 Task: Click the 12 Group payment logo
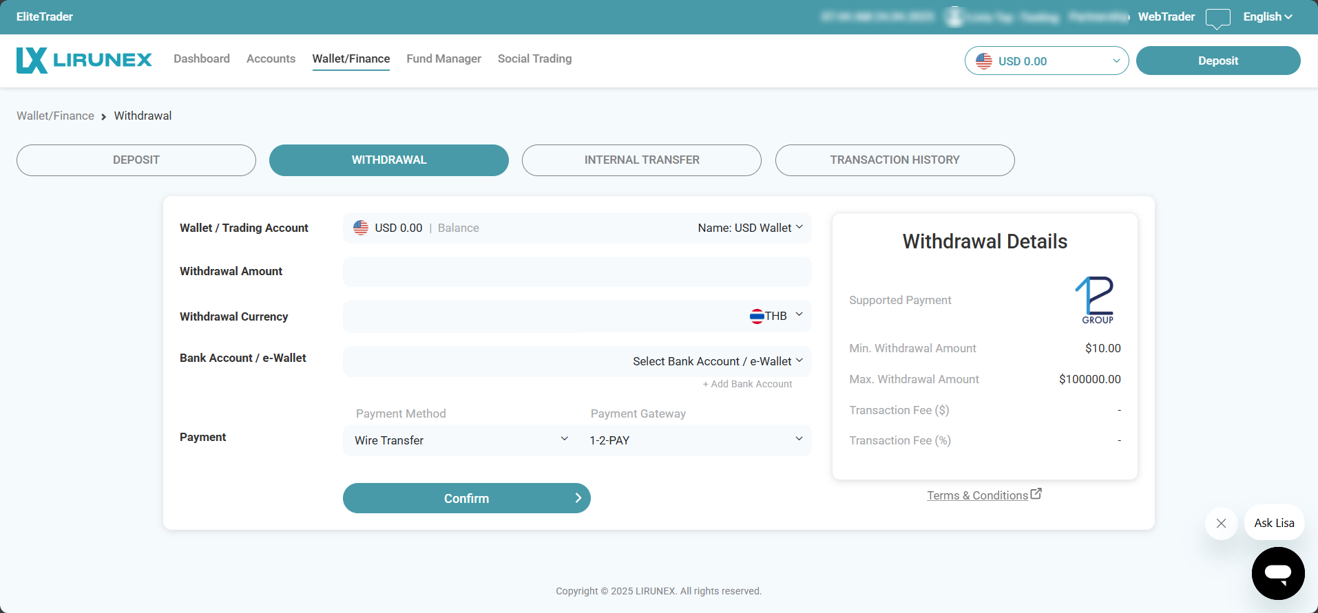pos(1096,300)
